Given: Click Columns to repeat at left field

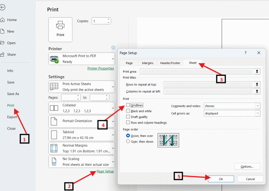Looking at the screenshot, I should 209,92.
